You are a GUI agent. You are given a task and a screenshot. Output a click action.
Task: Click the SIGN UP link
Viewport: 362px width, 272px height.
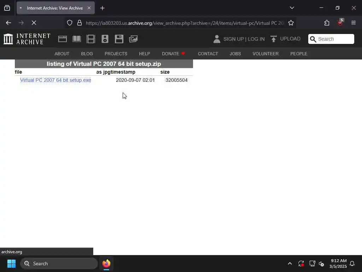point(233,39)
